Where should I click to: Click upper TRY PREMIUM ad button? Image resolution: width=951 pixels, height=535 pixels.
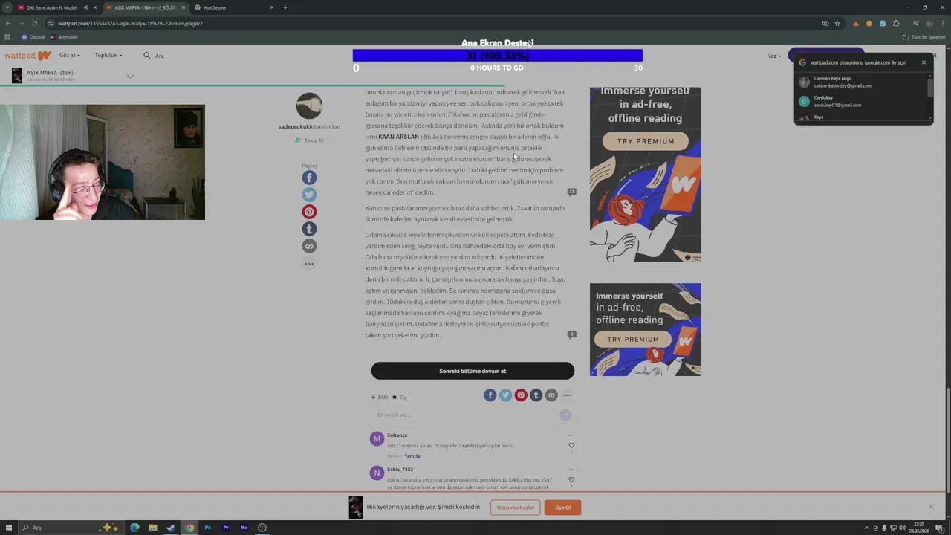645,141
